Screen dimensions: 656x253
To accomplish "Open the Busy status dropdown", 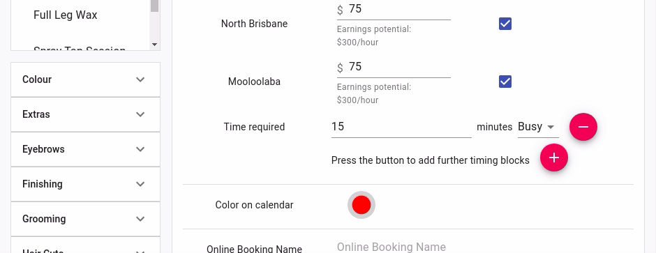I will point(538,127).
